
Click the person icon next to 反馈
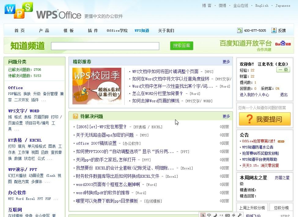274,31
